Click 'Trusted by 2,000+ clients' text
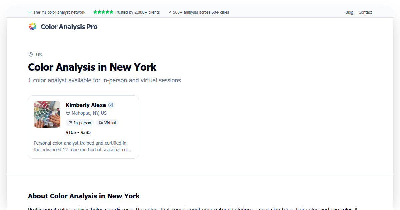The width and height of the screenshot is (400, 210). [x=137, y=12]
